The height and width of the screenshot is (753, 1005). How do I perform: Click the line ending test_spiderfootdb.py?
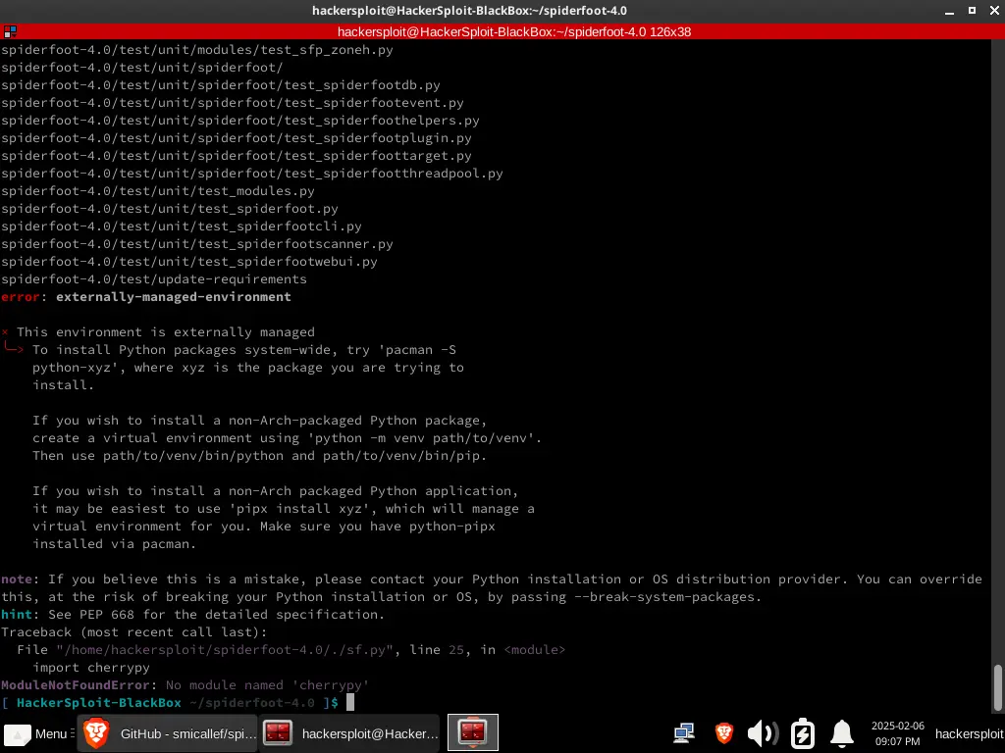[221, 85]
